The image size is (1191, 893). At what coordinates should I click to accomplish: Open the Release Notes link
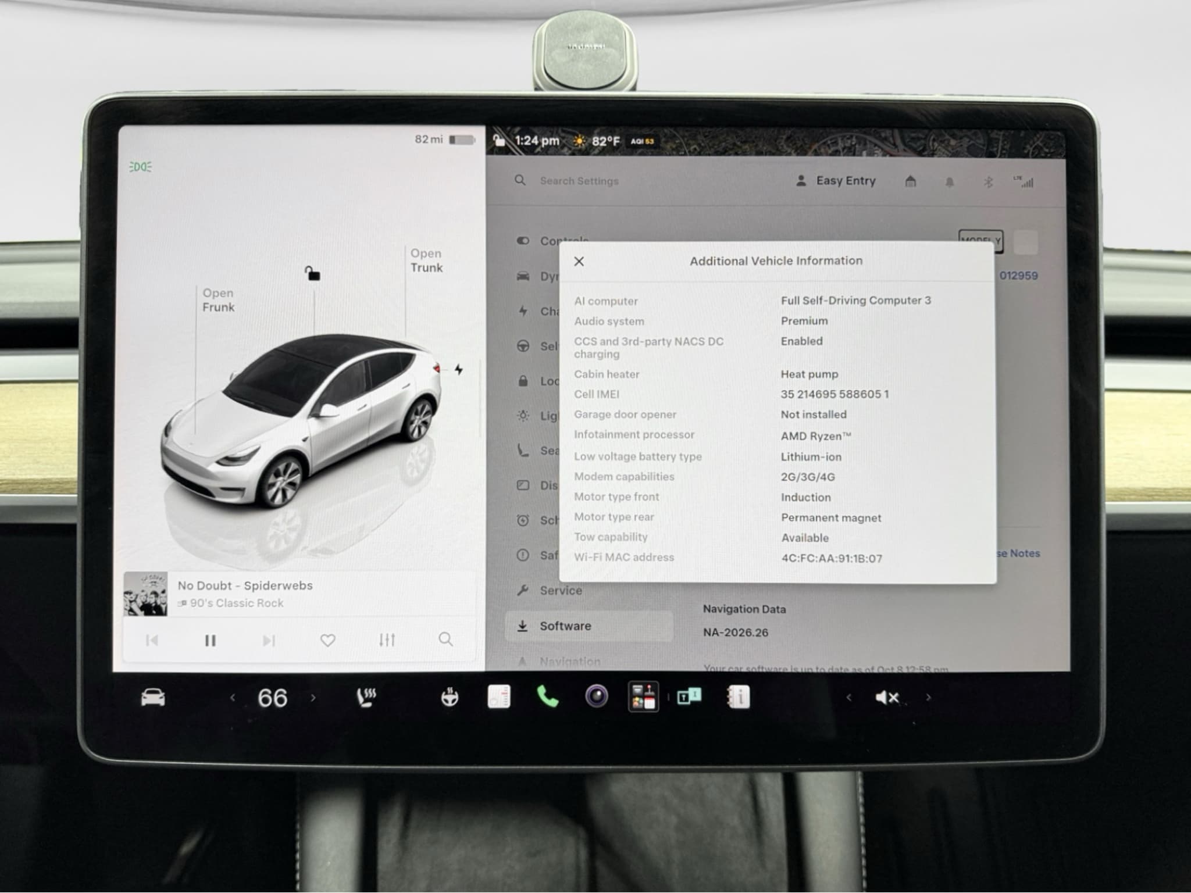point(1018,553)
